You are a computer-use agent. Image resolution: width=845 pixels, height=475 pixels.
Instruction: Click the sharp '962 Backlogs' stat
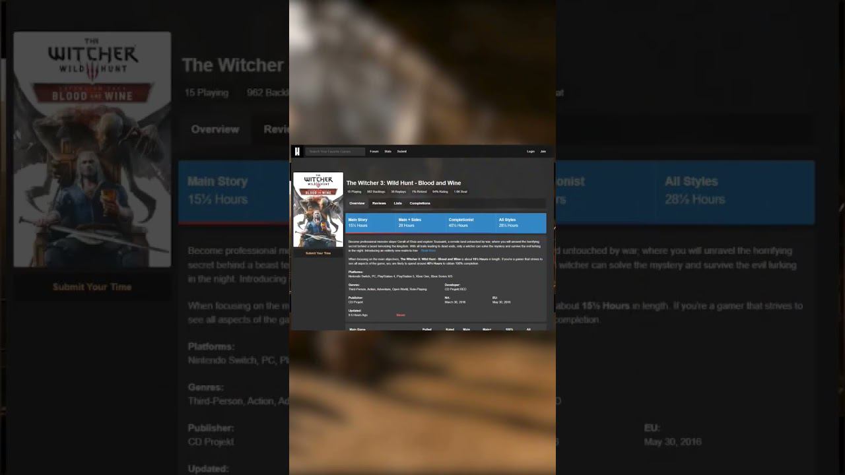tap(376, 192)
